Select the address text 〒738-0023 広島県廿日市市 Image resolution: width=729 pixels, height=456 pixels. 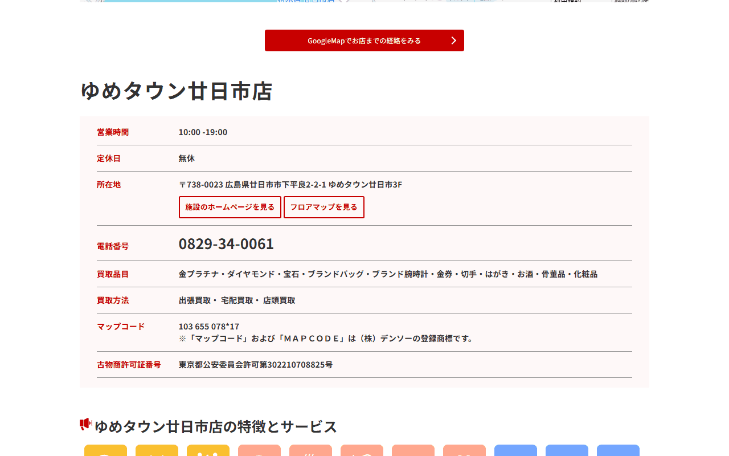click(x=290, y=185)
